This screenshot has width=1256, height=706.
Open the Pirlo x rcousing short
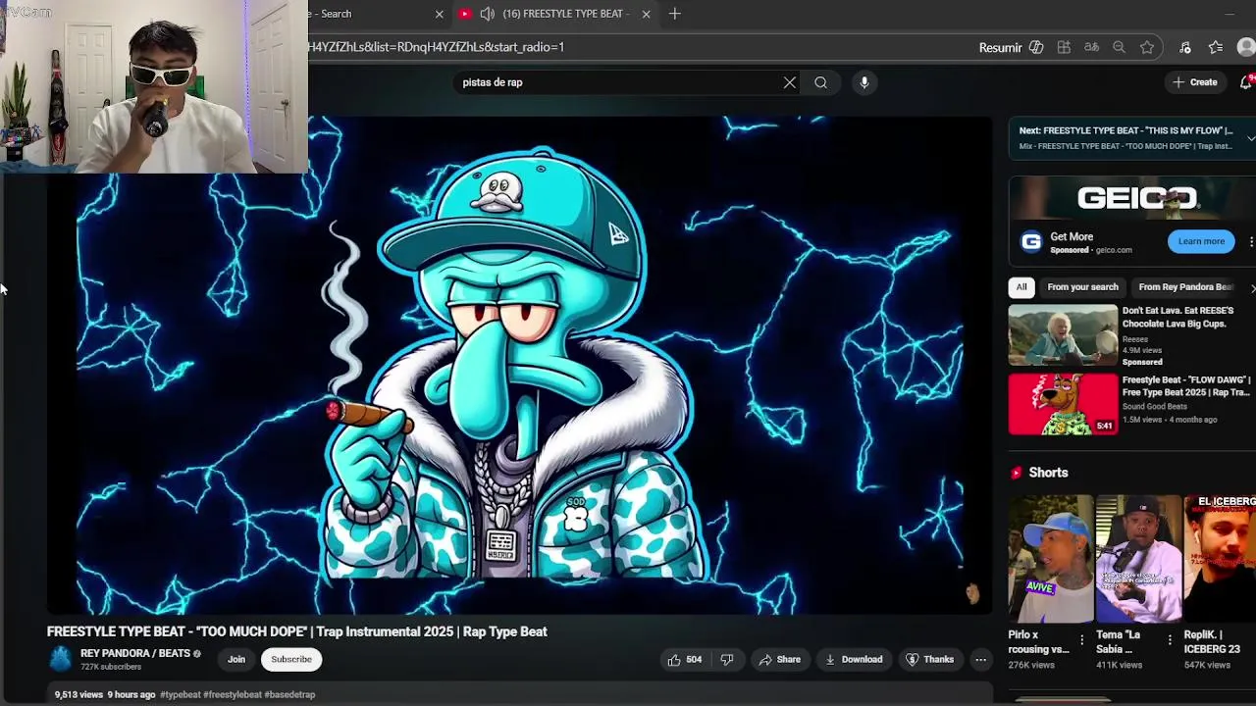click(1050, 559)
